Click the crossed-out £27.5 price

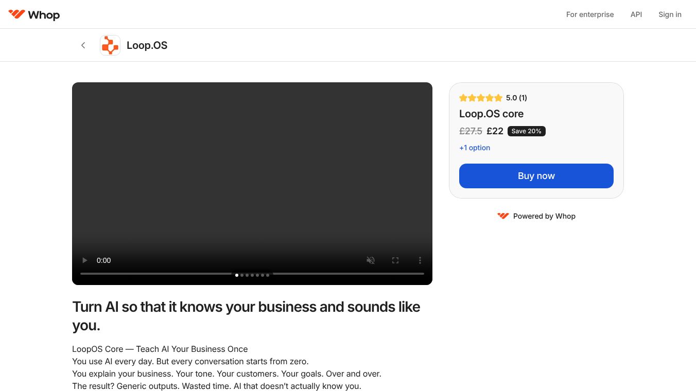(x=471, y=131)
